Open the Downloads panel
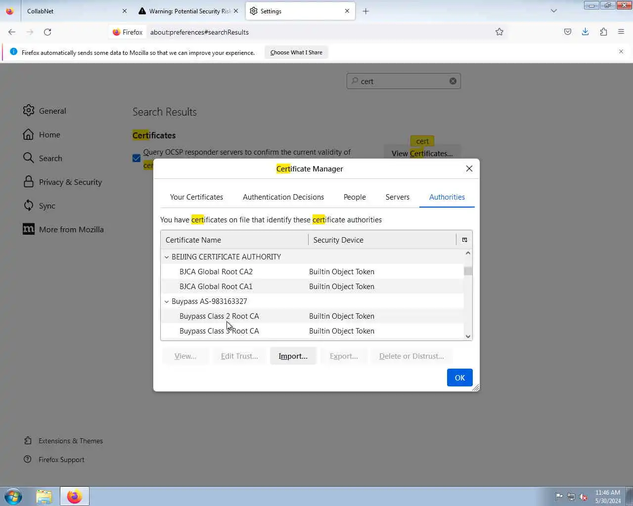 (586, 32)
